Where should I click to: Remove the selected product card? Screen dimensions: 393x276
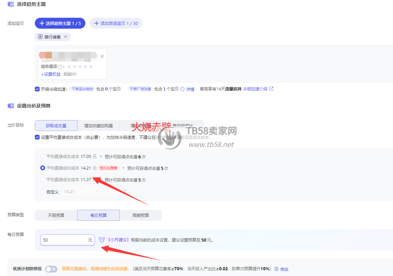click(102, 57)
